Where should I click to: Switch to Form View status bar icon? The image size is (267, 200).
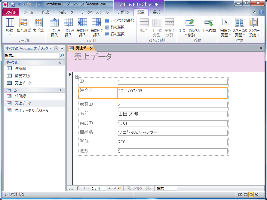coord(240,194)
